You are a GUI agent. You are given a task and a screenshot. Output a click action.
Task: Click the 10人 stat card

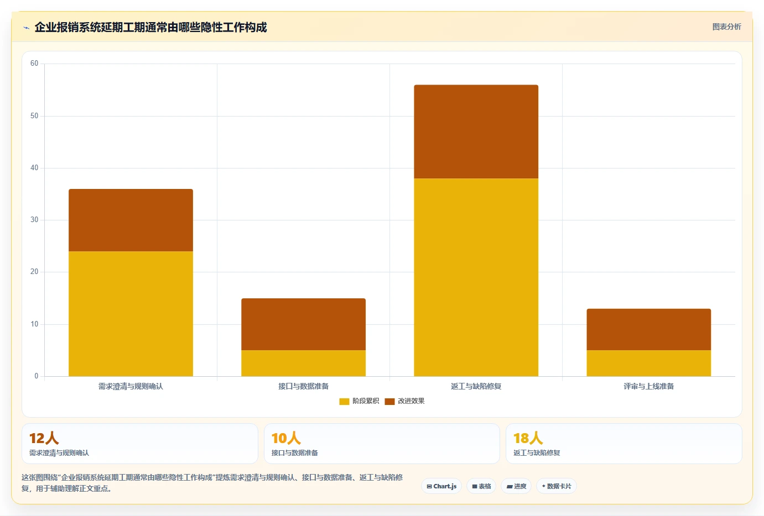[382, 444]
